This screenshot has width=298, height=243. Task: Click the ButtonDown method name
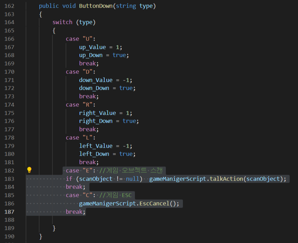pyautogui.click(x=96, y=6)
